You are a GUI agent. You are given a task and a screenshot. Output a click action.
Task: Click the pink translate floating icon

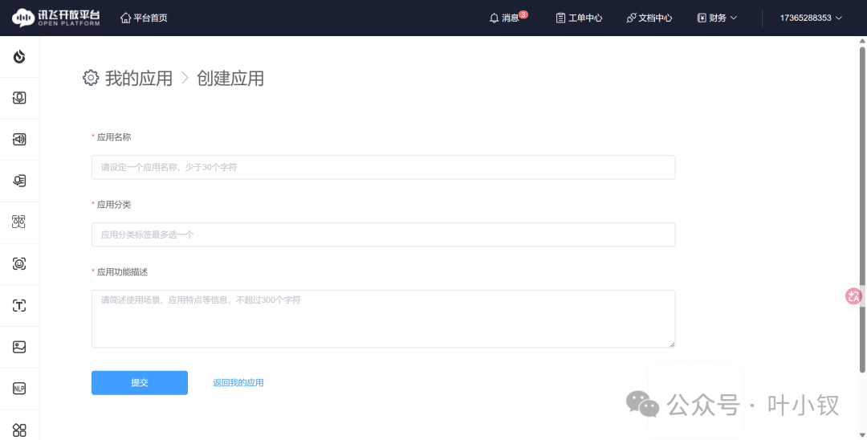[x=853, y=296]
